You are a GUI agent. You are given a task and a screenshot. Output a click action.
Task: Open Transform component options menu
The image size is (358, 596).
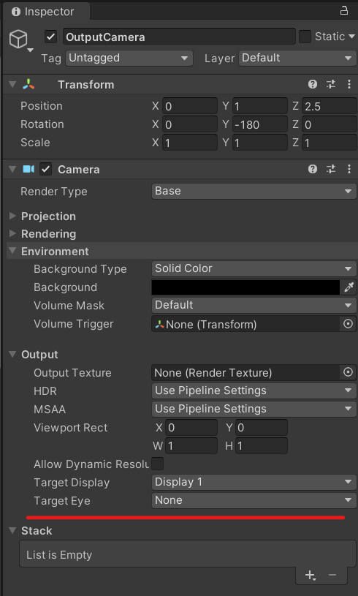349,84
